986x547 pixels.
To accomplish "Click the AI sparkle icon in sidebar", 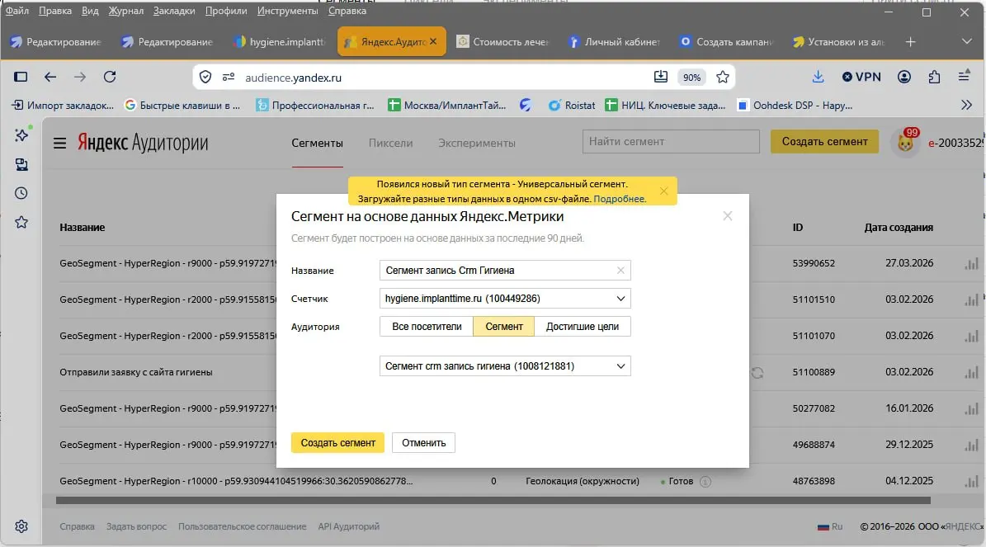I will point(21,134).
